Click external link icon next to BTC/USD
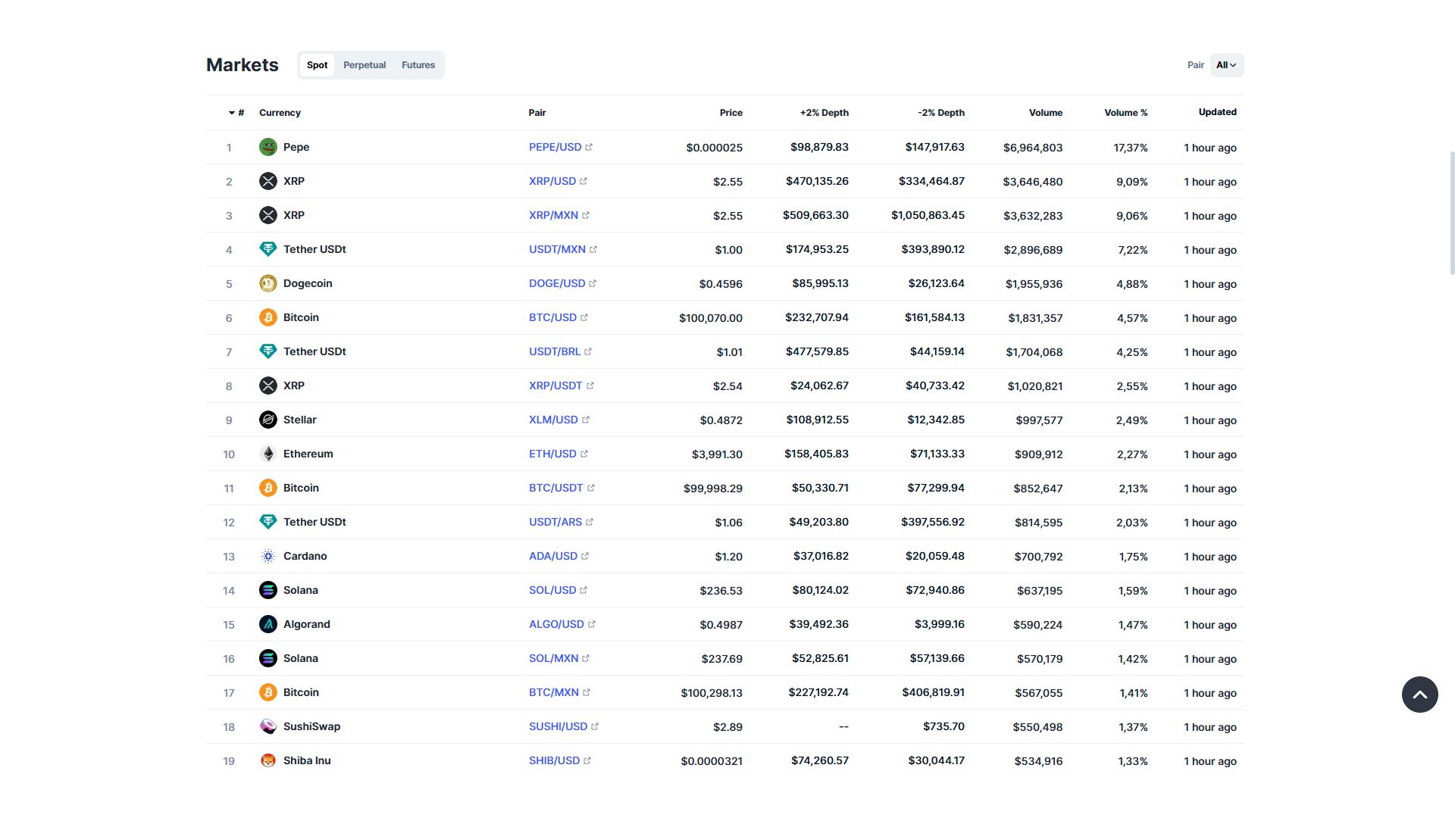The width and height of the screenshot is (1455, 818). click(584, 317)
